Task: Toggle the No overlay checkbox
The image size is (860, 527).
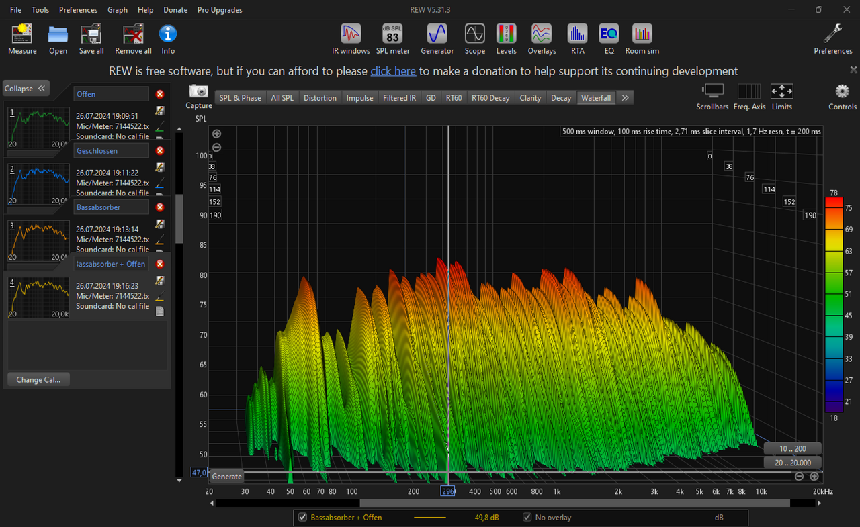Action: point(527,518)
